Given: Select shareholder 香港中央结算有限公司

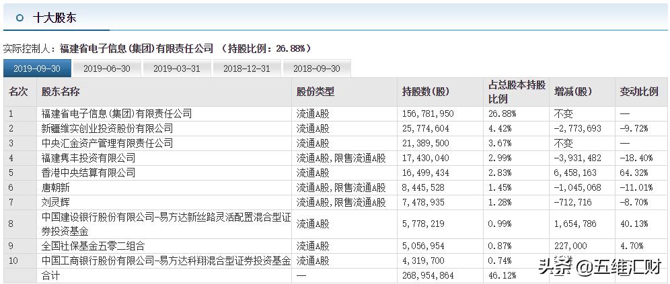Looking at the screenshot, I should (88, 173).
